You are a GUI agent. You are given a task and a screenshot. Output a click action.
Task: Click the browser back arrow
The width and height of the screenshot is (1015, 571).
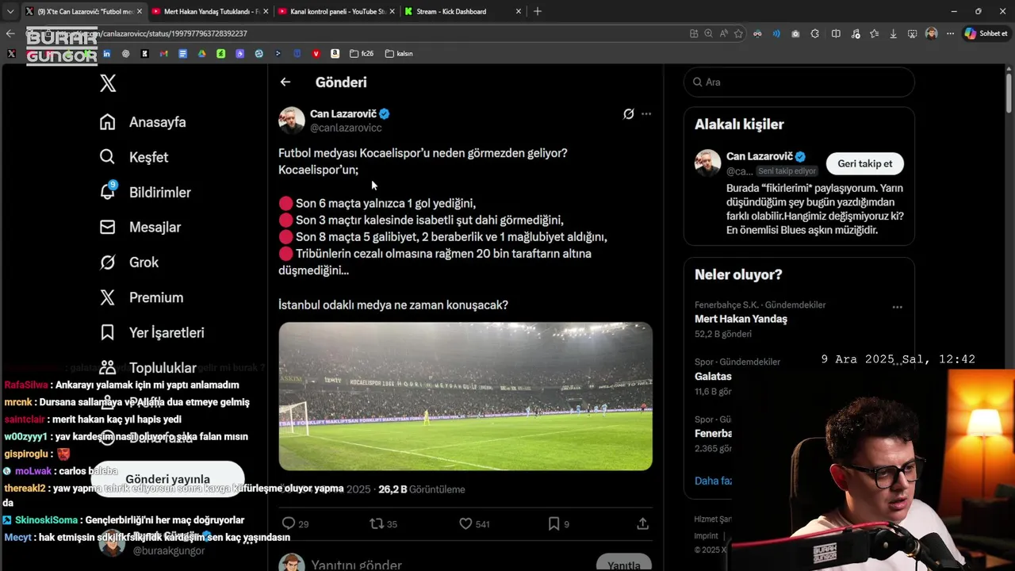(10, 33)
